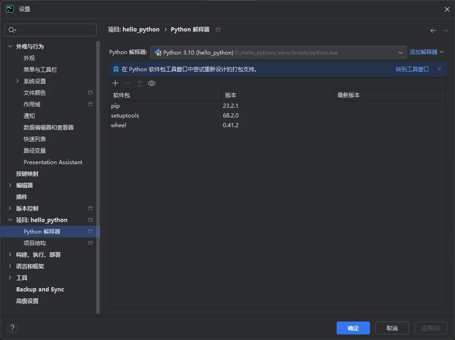Open 通知 settings page
Image resolution: width=455 pixels, height=340 pixels.
pyautogui.click(x=29, y=116)
